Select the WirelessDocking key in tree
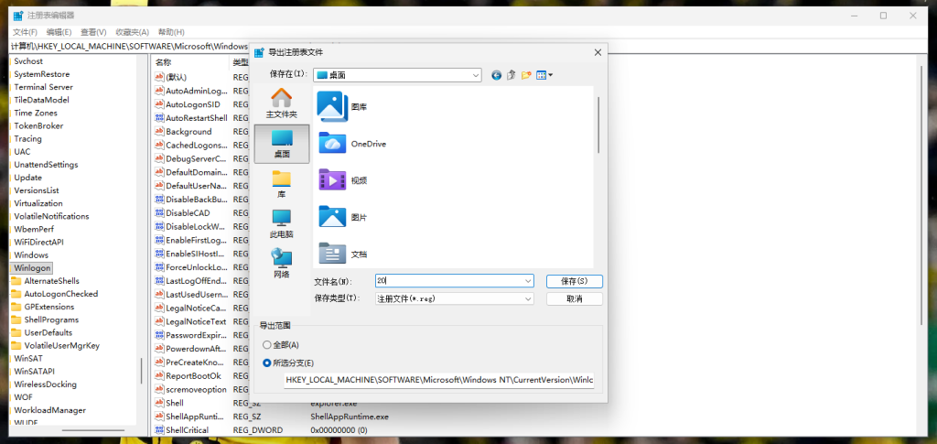Image resolution: width=937 pixels, height=444 pixels. coord(45,384)
